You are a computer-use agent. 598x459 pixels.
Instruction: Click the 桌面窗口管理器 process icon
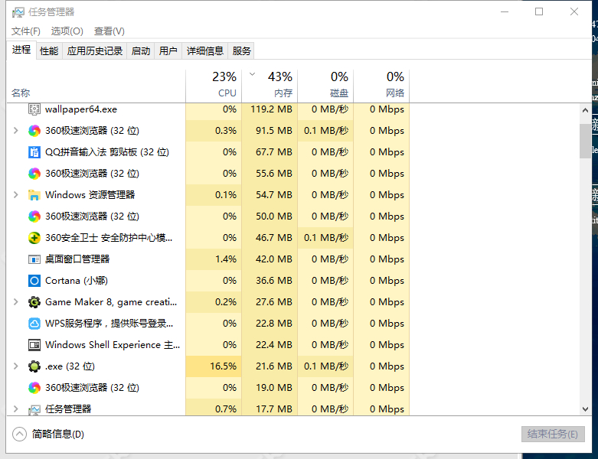pos(34,259)
